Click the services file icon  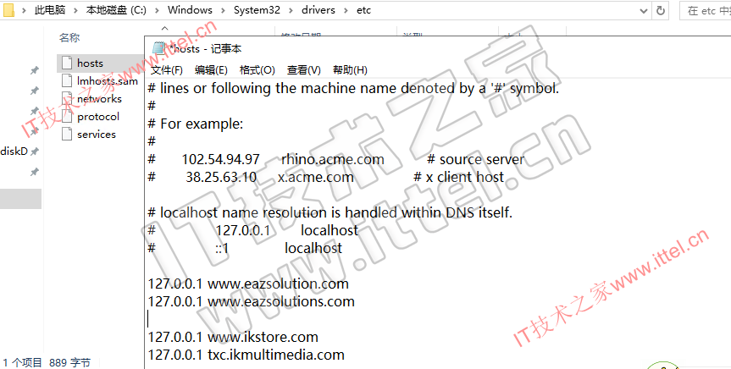(x=67, y=134)
